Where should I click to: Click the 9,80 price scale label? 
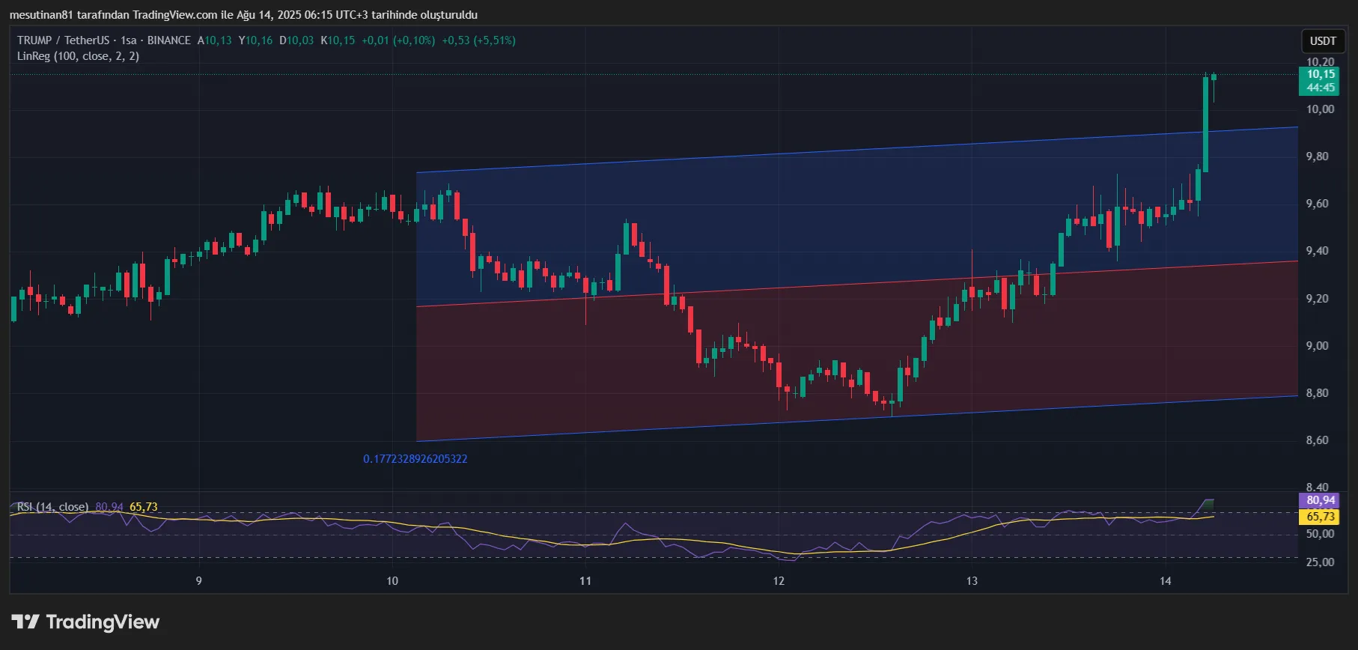[1318, 157]
